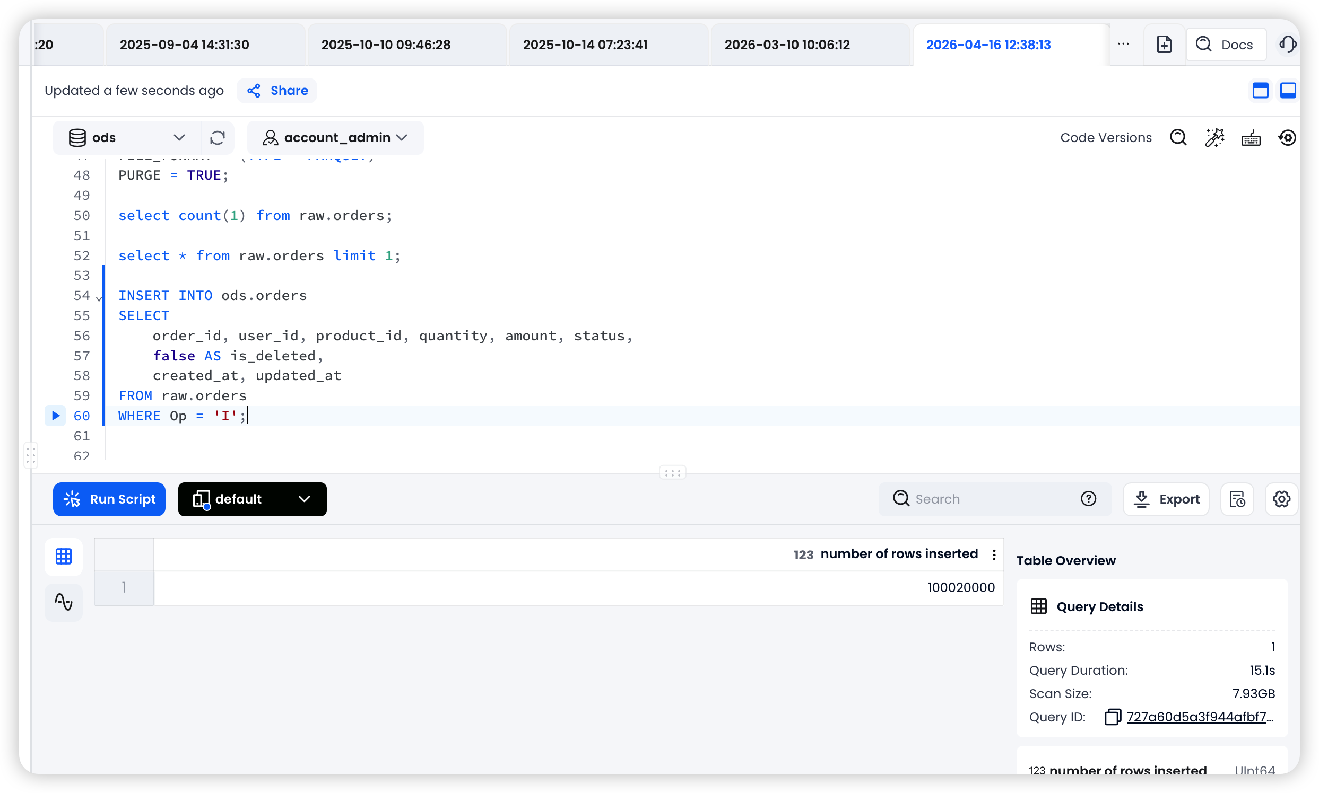
Task: Open the query history icon
Action: pyautogui.click(x=1237, y=499)
